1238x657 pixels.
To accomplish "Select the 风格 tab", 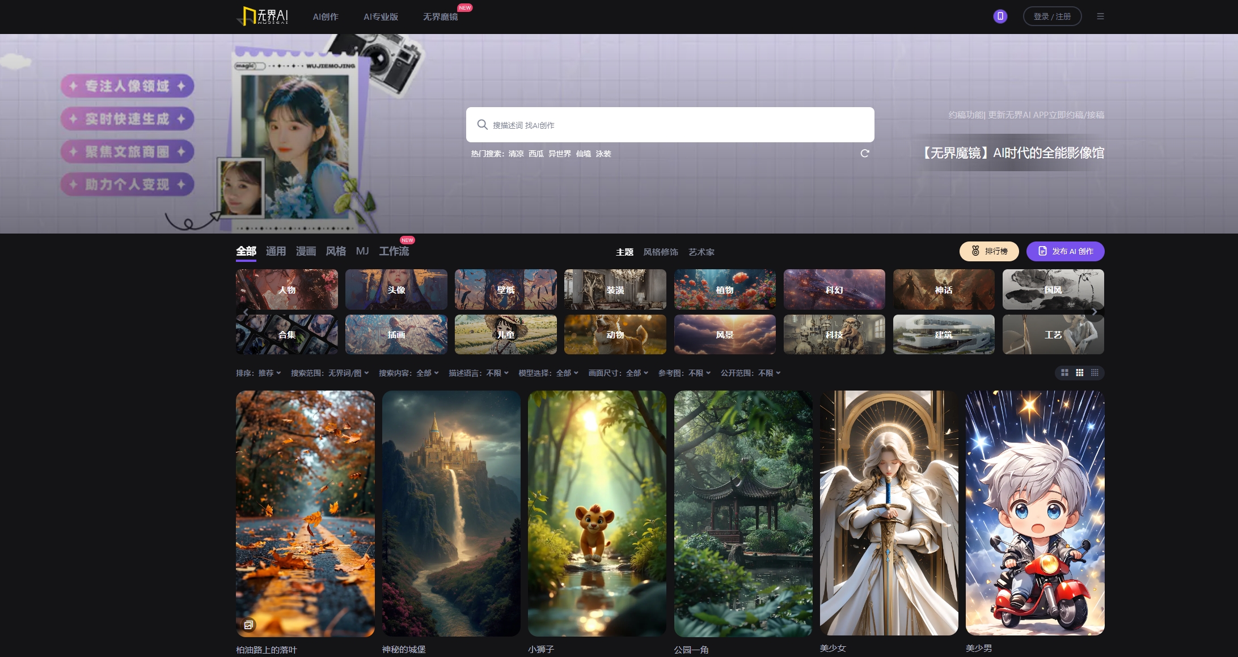I will pyautogui.click(x=336, y=251).
